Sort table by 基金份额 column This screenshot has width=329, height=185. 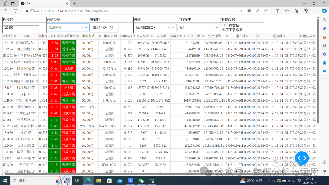click(185, 36)
